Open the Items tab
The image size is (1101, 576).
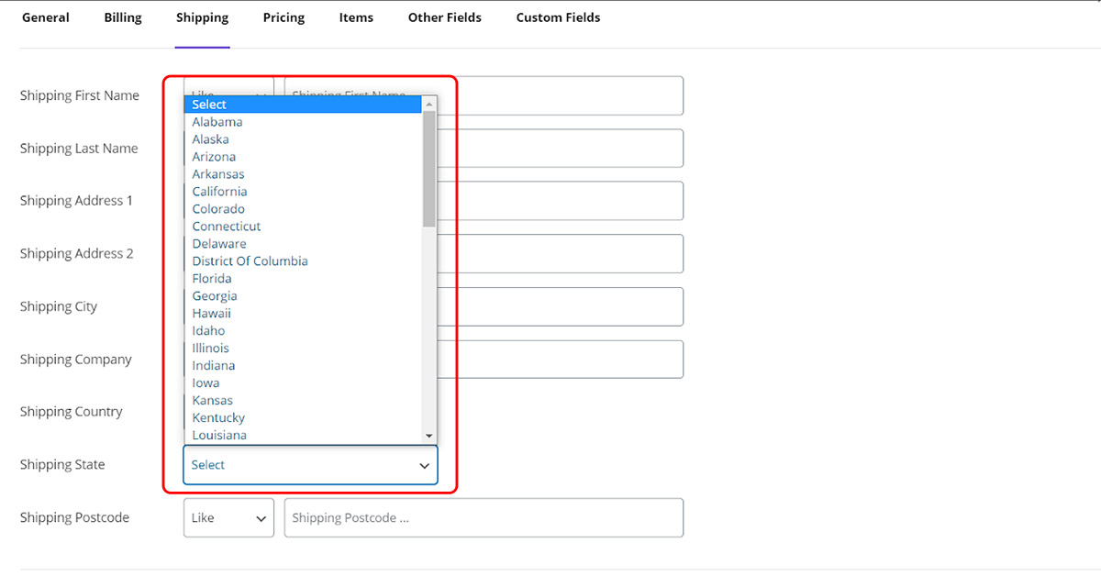pyautogui.click(x=356, y=17)
